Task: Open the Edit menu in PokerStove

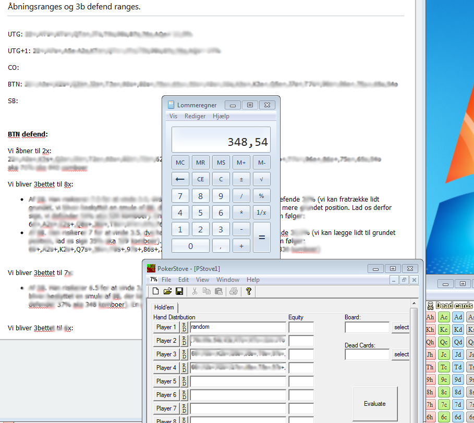Action: tap(184, 280)
